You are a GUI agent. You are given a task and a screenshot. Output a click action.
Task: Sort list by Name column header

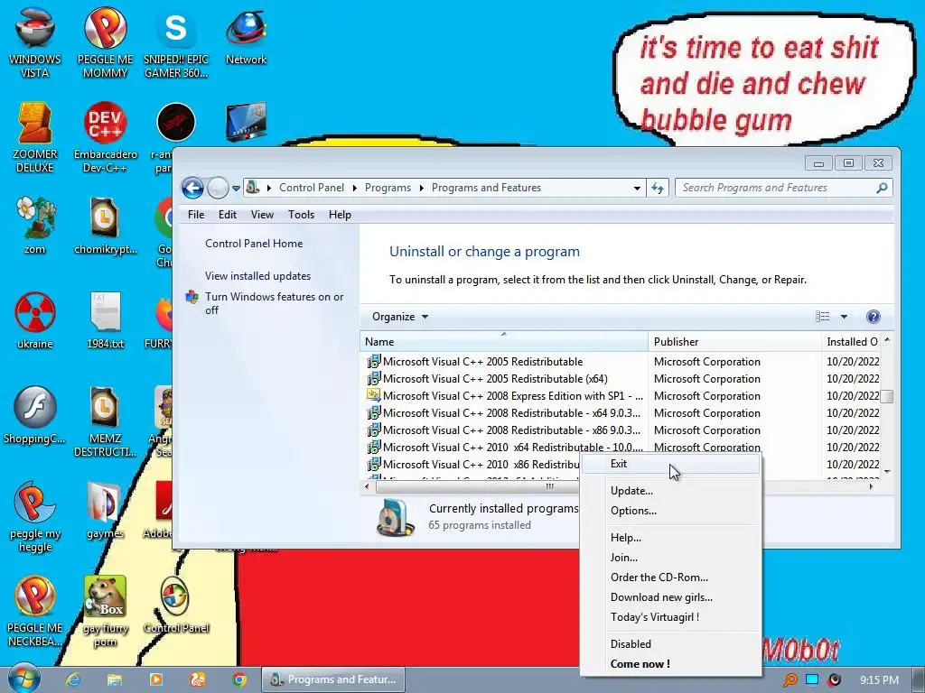tap(504, 341)
